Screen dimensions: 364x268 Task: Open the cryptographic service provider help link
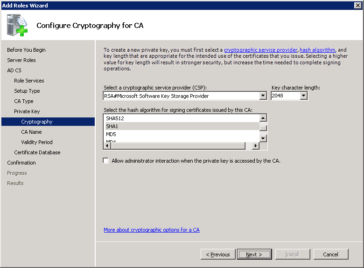(260, 50)
